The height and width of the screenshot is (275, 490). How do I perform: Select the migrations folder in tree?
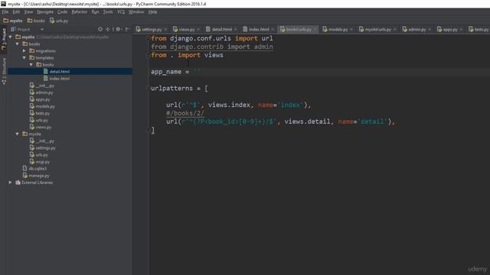pyautogui.click(x=42, y=51)
